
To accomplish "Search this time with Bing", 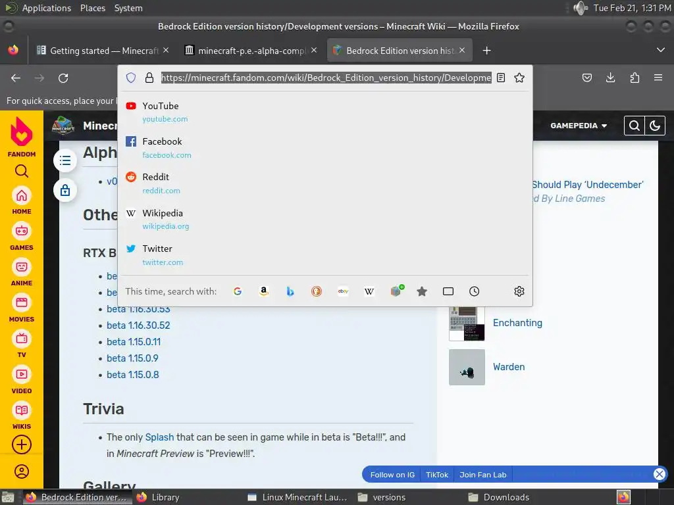I will (290, 291).
